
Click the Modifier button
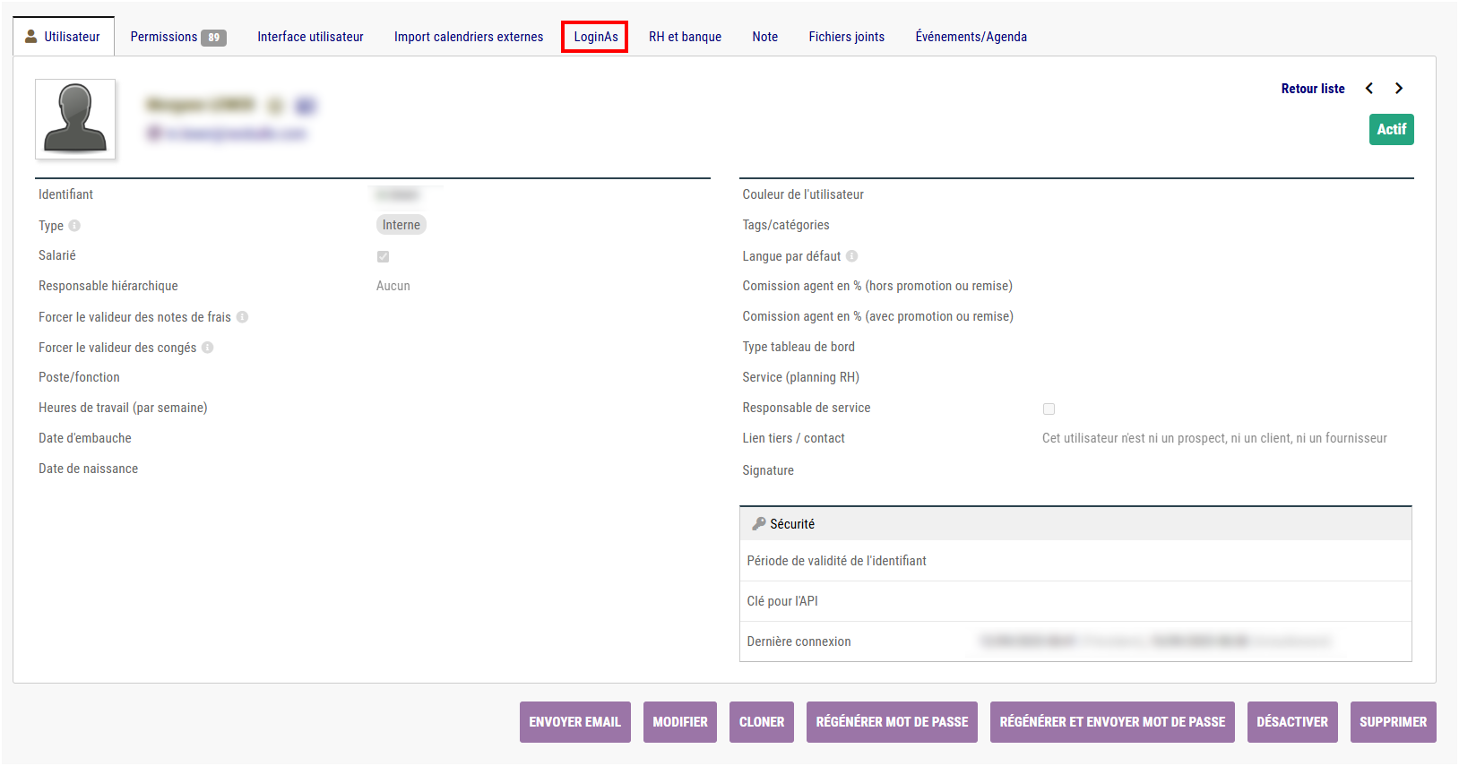[680, 722]
